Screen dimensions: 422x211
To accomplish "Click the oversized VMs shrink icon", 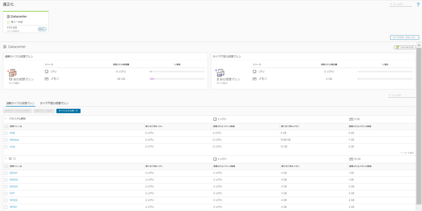I will [12, 72].
